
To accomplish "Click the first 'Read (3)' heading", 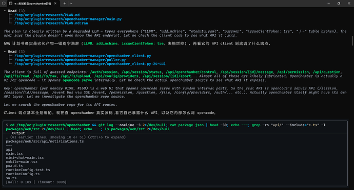I will [x=16, y=11].
